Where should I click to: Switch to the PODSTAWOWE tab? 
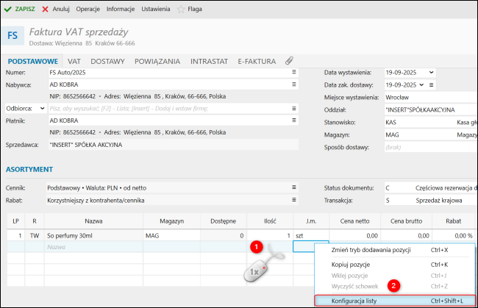tap(33, 62)
